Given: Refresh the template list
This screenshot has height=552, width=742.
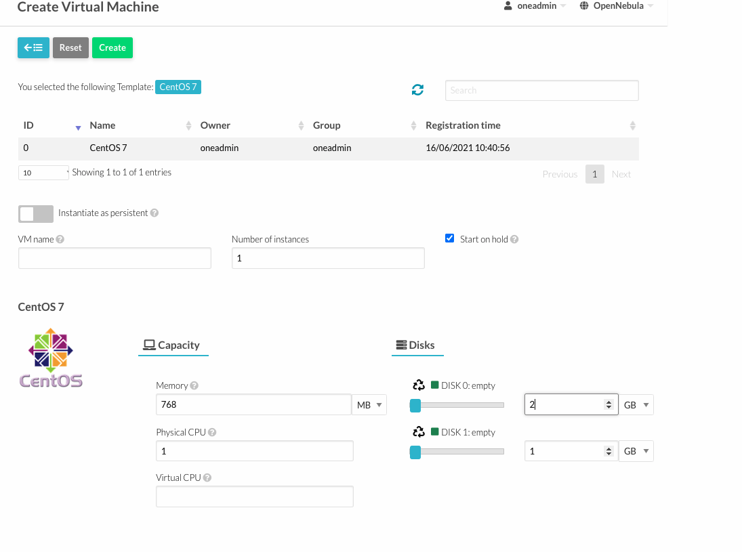Looking at the screenshot, I should tap(417, 89).
